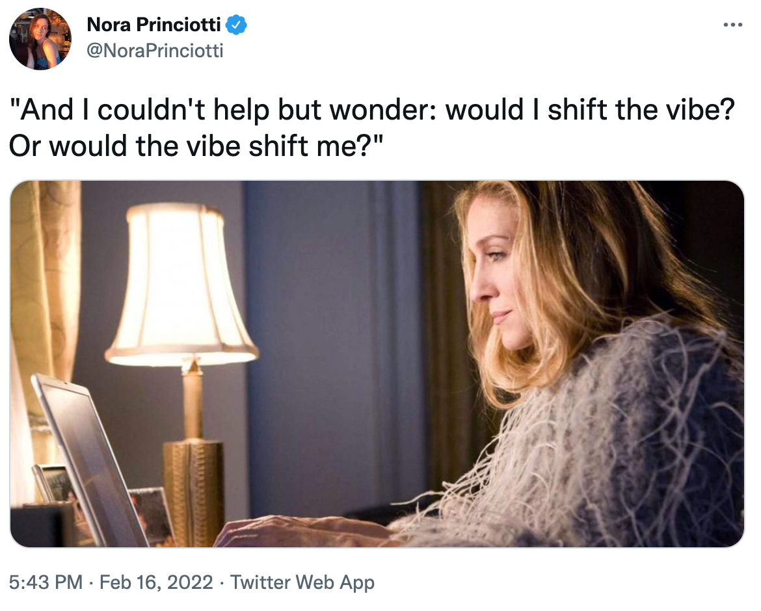The width and height of the screenshot is (761, 611).
Task: Click the feathered sweater in the photo
Action: [x=624, y=442]
